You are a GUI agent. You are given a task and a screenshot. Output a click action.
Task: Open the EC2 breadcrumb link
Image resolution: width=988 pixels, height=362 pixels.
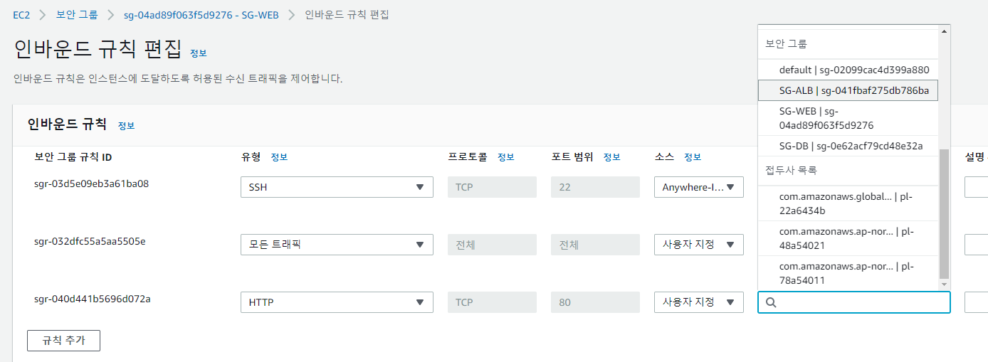[x=21, y=14]
